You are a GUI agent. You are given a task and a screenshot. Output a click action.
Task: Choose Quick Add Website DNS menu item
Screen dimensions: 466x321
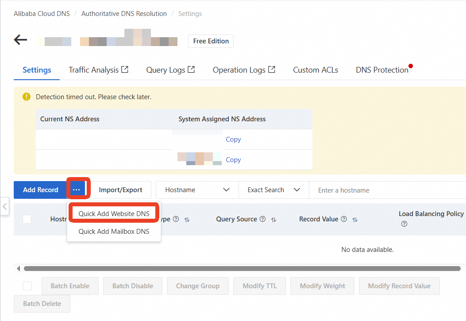pyautogui.click(x=114, y=214)
